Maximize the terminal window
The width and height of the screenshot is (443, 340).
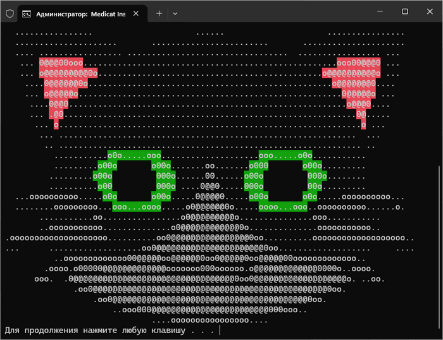[x=405, y=11]
